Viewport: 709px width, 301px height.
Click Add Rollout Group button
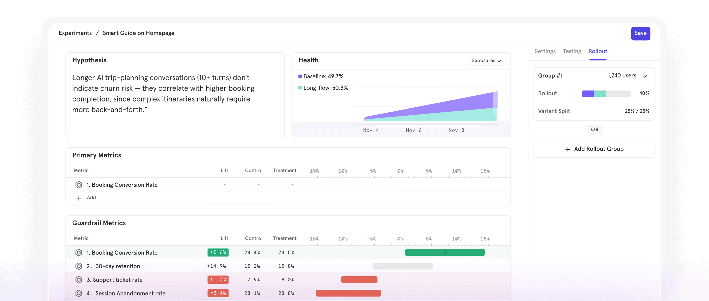tap(594, 149)
